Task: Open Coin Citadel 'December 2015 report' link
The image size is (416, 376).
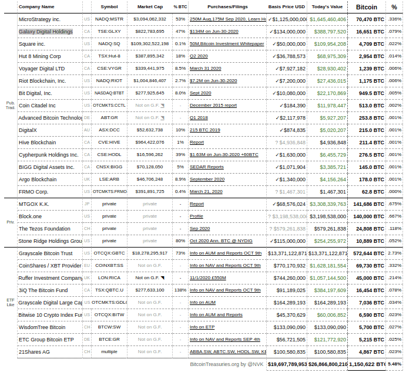Action: (x=213, y=106)
